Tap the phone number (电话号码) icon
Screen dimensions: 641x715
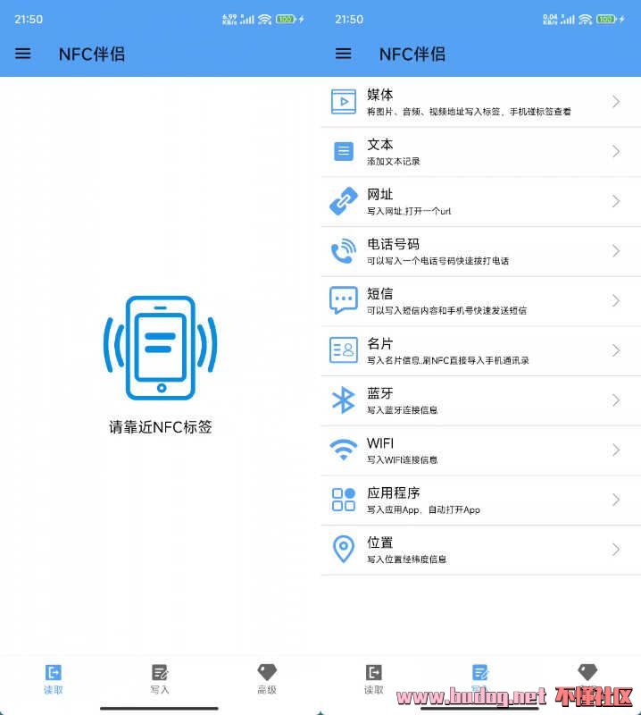click(344, 251)
